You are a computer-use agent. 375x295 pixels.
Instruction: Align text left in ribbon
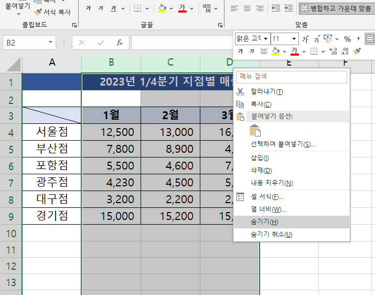tap(234, 8)
